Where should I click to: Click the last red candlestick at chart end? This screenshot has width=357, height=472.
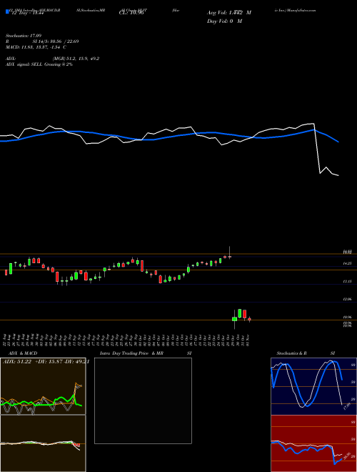click(x=249, y=319)
